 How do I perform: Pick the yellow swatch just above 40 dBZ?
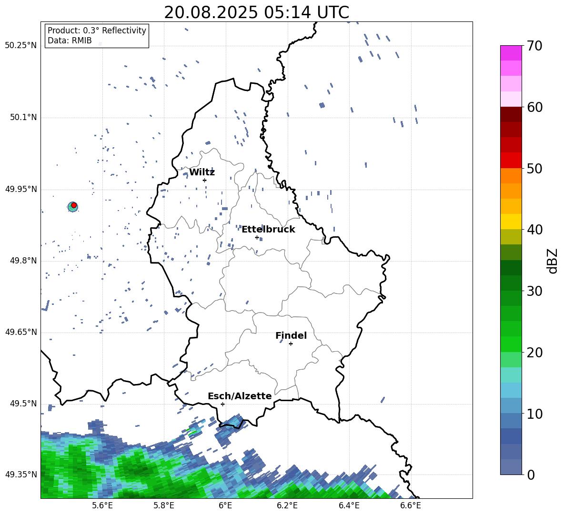(511, 222)
